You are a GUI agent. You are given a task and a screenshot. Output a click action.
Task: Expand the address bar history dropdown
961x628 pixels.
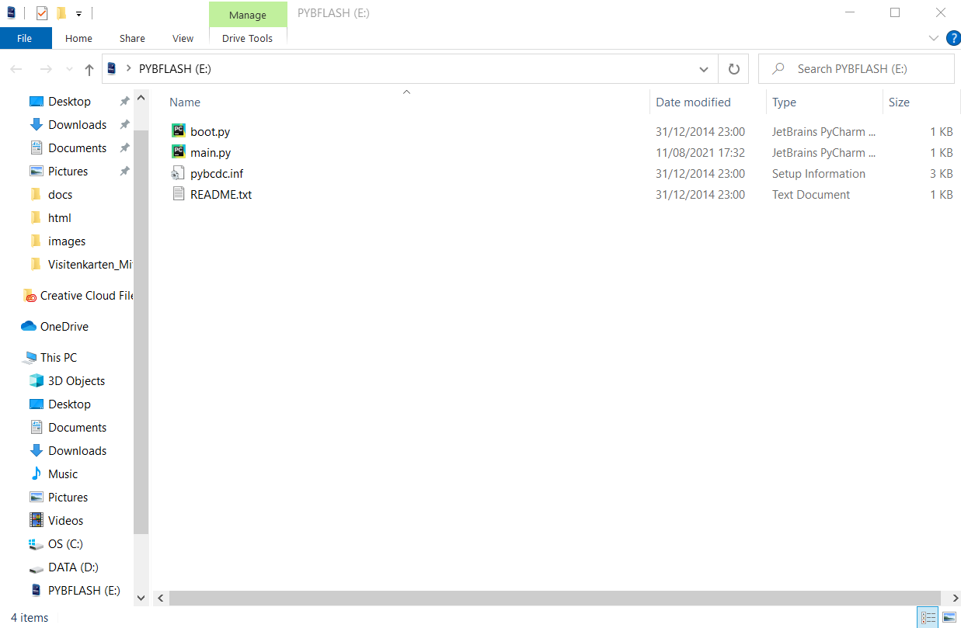click(704, 69)
